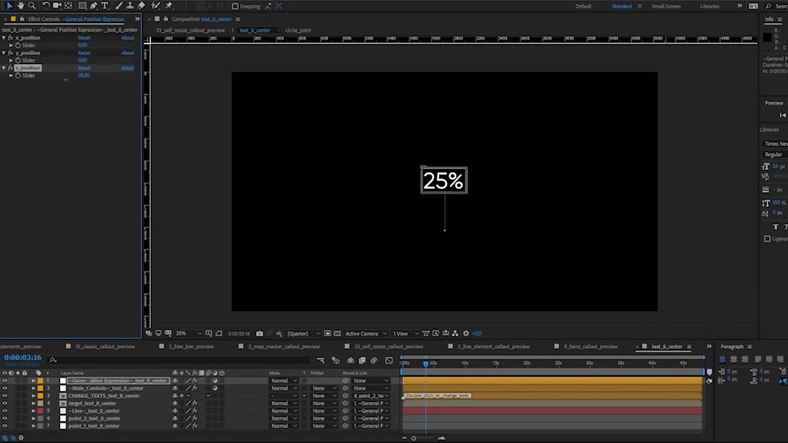Enable the Snapping checkbox
This screenshot has width=788, height=443.
[x=235, y=7]
